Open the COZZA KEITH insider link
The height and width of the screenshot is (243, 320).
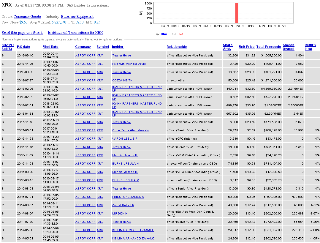pos(122,81)
